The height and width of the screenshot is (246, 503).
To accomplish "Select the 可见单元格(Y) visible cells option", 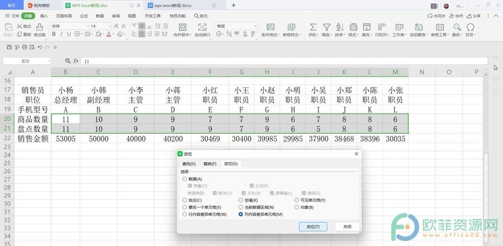I will tap(297, 200).
